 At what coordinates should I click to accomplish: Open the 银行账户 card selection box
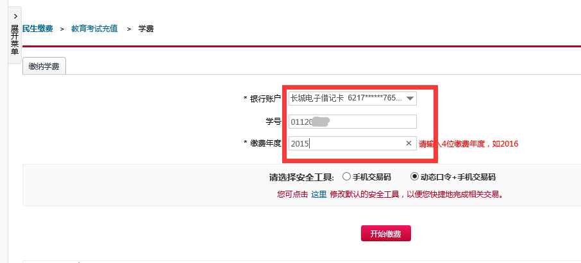coord(352,99)
